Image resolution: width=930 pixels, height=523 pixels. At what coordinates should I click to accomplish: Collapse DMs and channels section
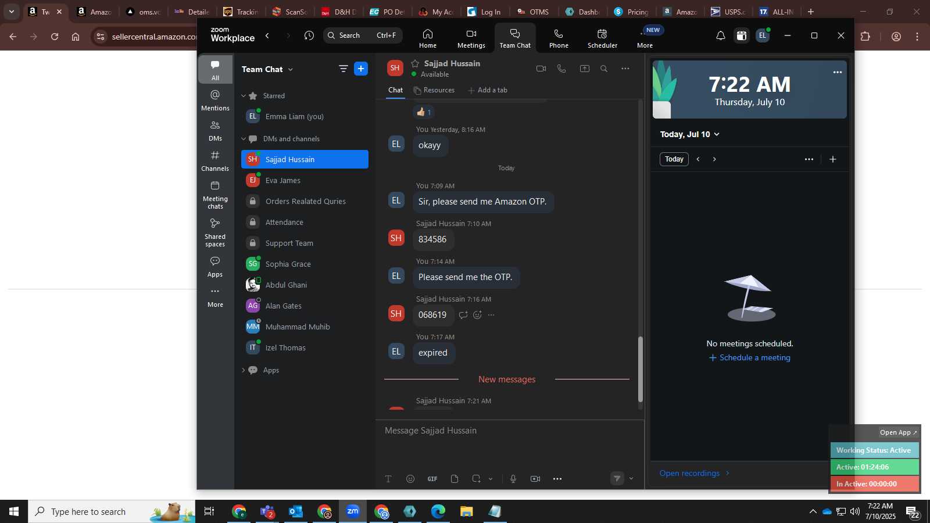(x=244, y=139)
